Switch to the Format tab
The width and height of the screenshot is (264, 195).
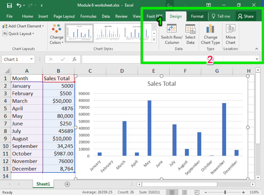point(197,16)
